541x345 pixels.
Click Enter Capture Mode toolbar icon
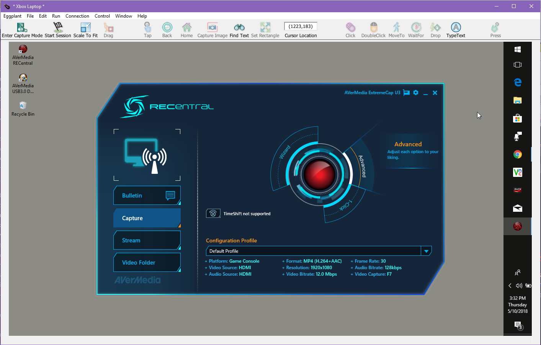[22, 27]
